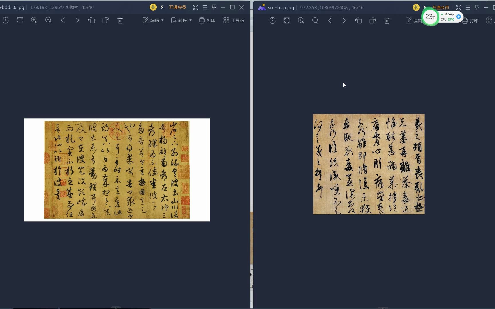Click 开通会员 link in left window
The image size is (495, 309).
pyautogui.click(x=177, y=7)
